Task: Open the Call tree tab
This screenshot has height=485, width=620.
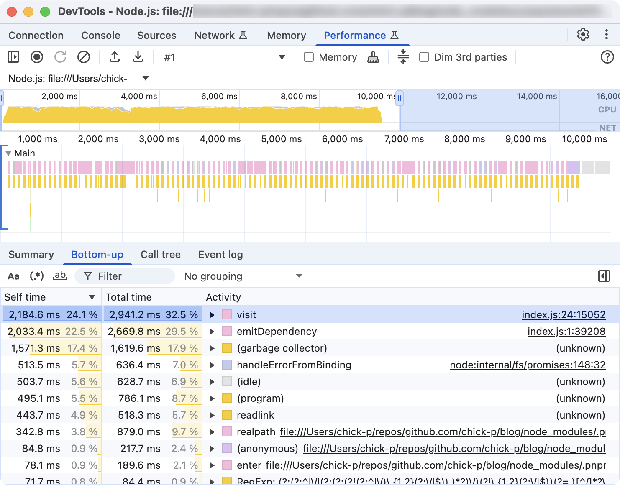Action: pyautogui.click(x=161, y=255)
